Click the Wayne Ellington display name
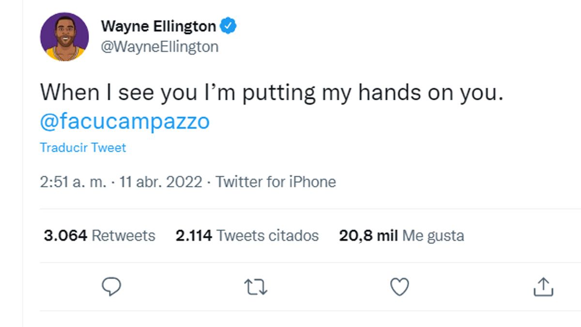This screenshot has width=581, height=327. (x=158, y=26)
